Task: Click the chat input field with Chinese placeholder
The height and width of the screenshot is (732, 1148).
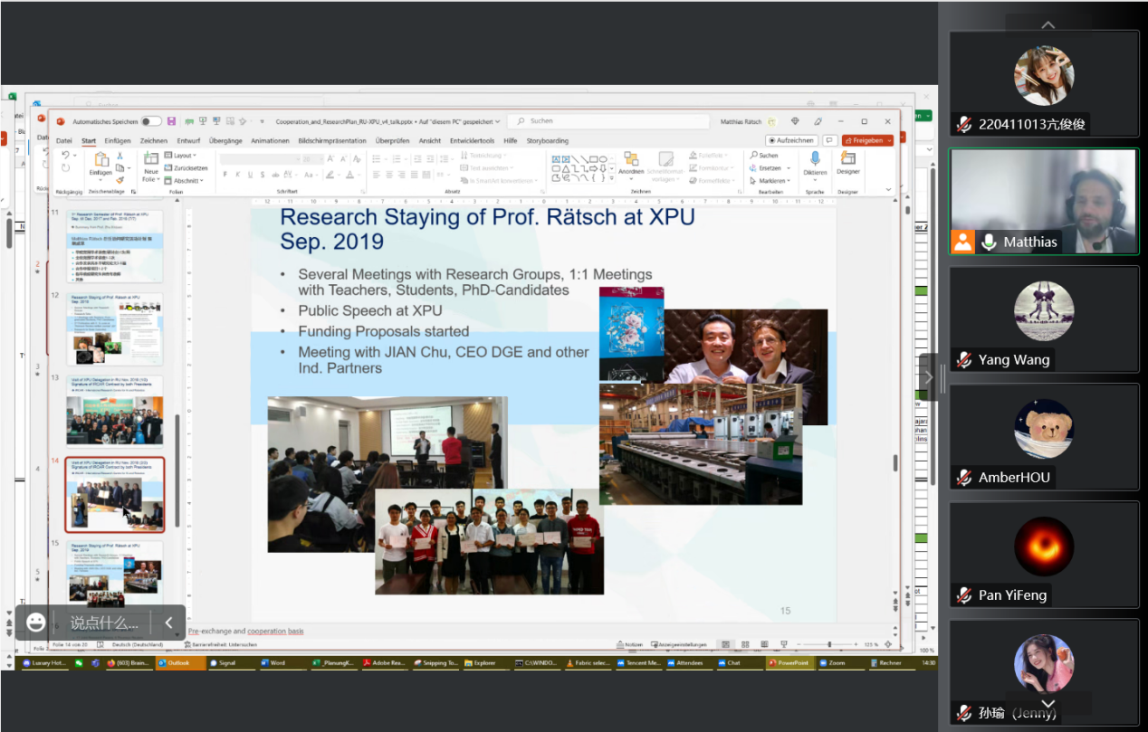Action: pos(105,623)
